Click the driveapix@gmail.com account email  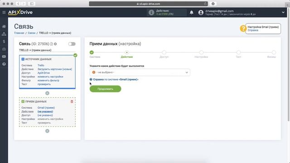click(219, 11)
